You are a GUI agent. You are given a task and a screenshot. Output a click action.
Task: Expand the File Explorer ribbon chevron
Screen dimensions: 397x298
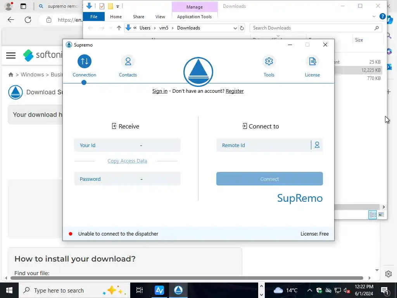pyautogui.click(x=374, y=16)
